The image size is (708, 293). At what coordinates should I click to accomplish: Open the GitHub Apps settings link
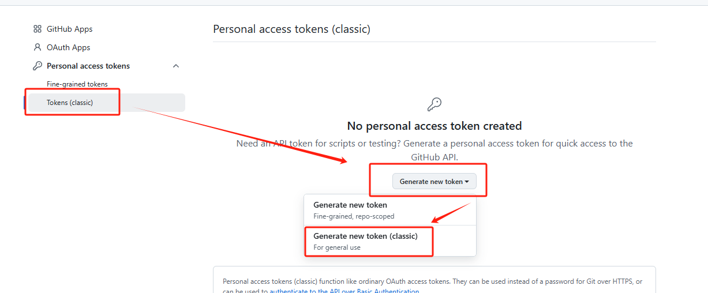[69, 29]
